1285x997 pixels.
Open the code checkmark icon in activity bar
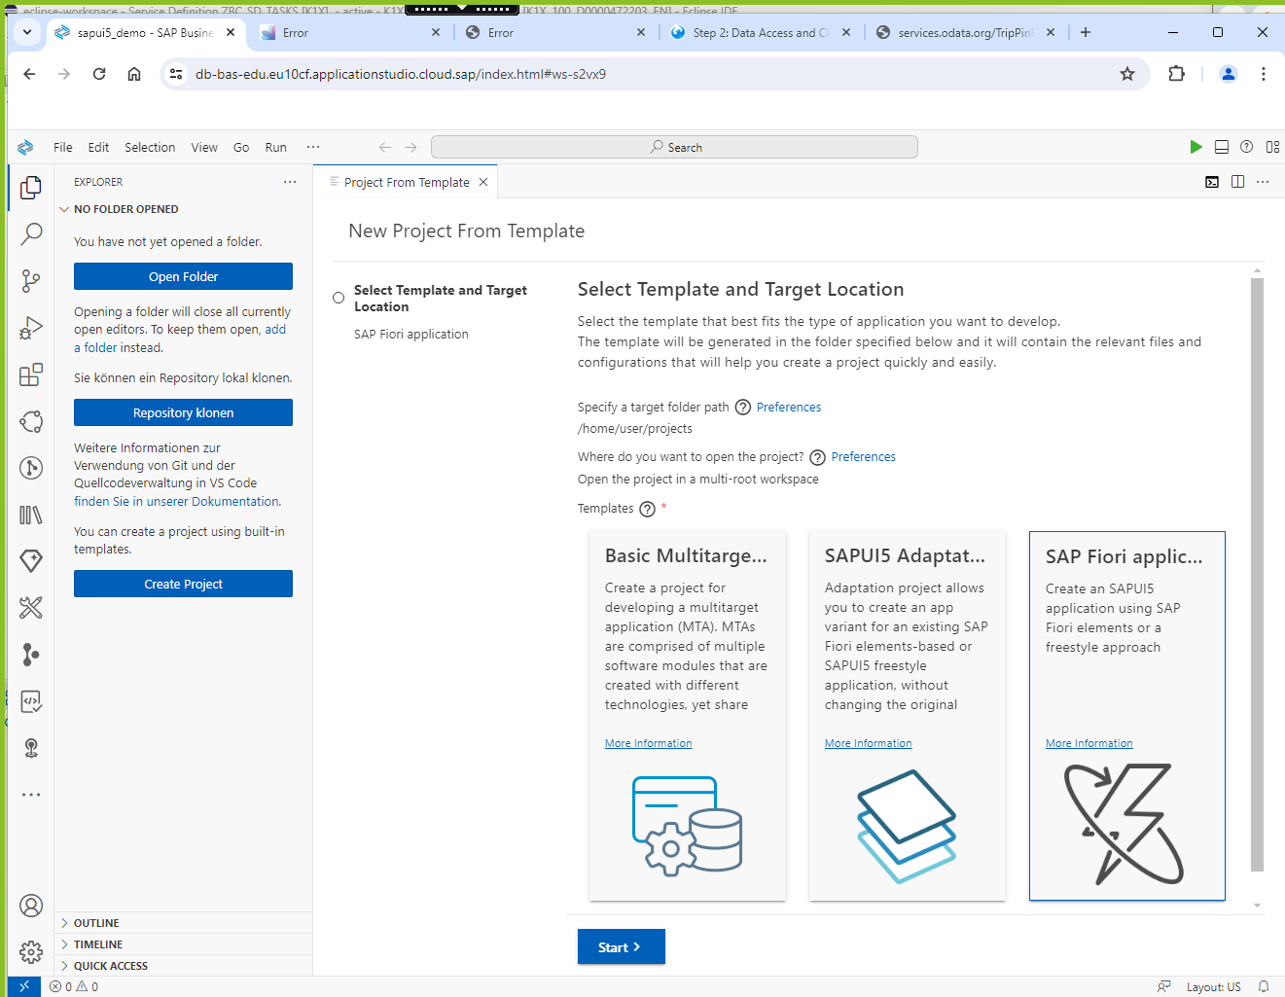pos(31,701)
